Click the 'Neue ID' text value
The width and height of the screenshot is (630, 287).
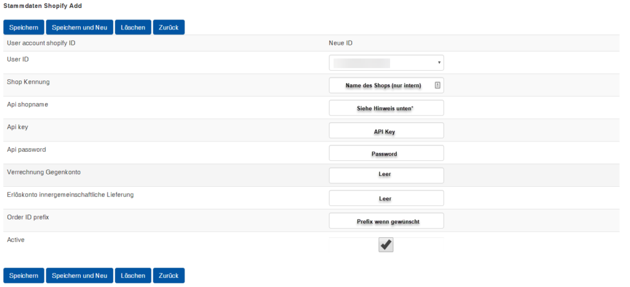tap(341, 43)
